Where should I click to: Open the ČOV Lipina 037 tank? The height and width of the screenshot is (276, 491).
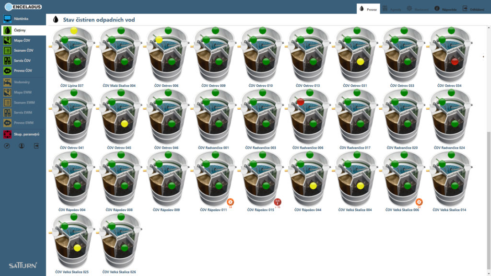click(x=72, y=55)
